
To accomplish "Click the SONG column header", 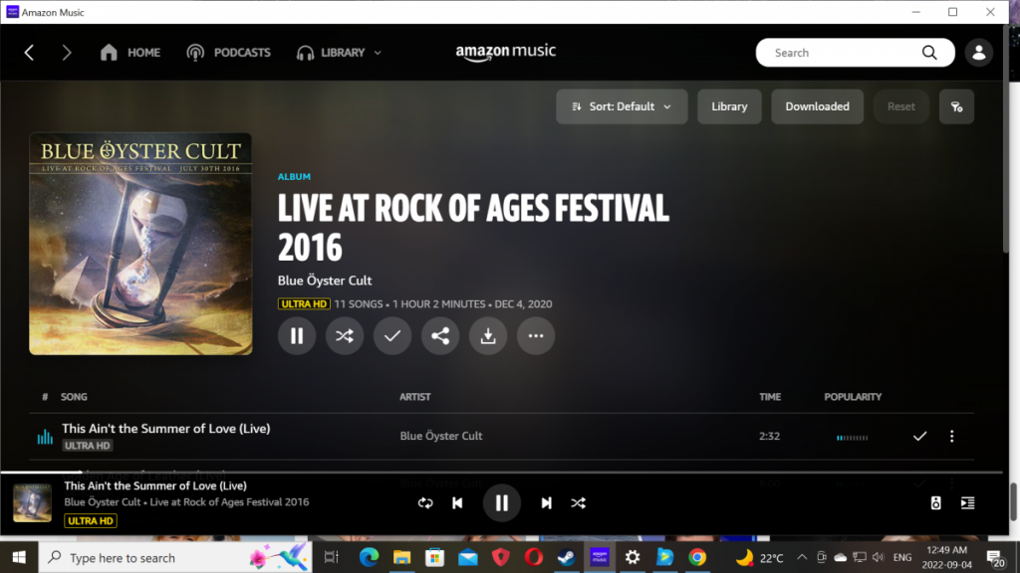I will click(x=74, y=397).
